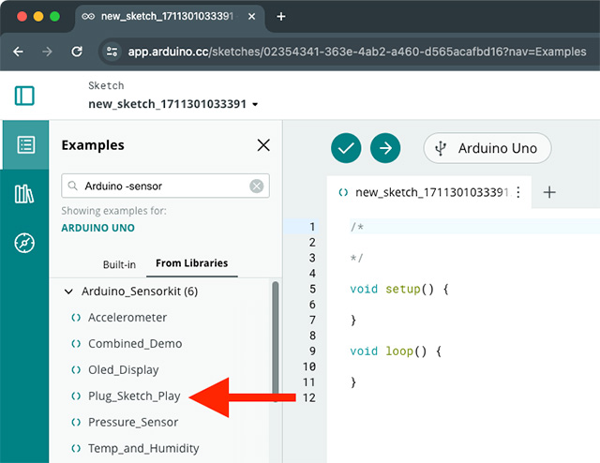Click the browser back button
Viewport: 600px width, 463px height.
pos(18,52)
